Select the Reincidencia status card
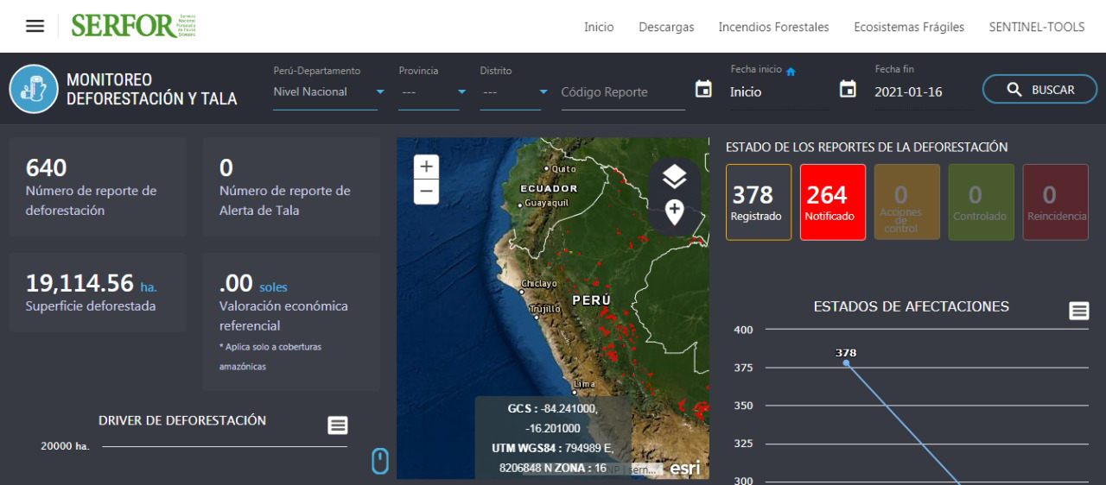 pos(1056,202)
